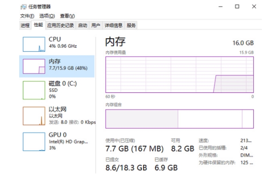The height and width of the screenshot is (177, 279).
Task: Select the memory (内存) mini graph thumbnail
Action: (34, 66)
